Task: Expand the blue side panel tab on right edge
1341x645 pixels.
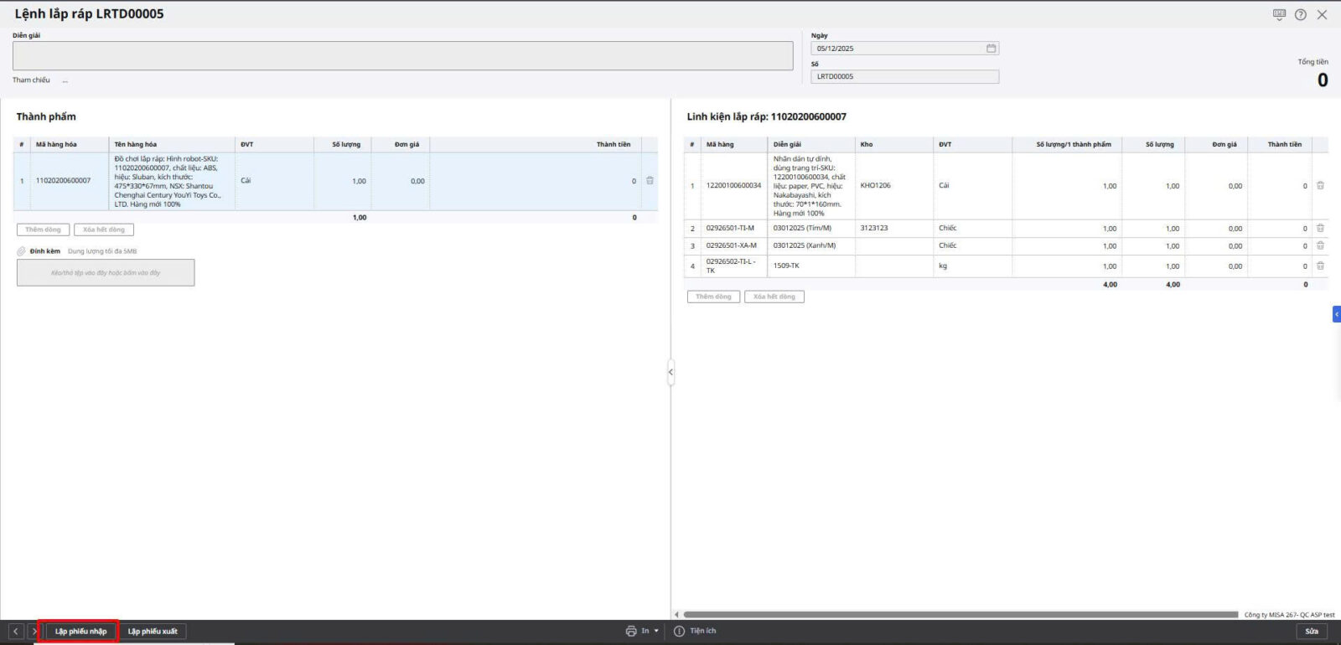Action: click(x=1336, y=314)
